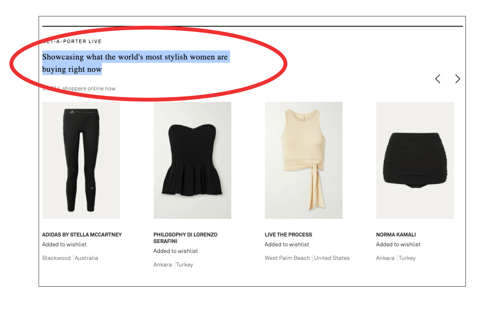Click Added to wishlist under Live The Process
501x313 pixels.
[287, 244]
